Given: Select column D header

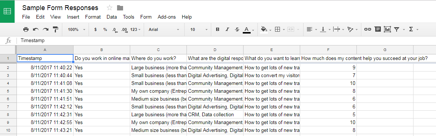Looking at the screenshot, I should tap(215, 50).
